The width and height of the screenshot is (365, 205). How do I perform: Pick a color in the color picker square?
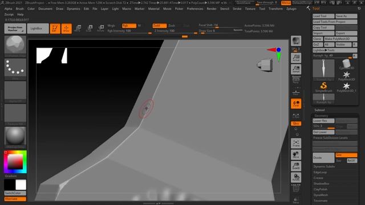click(15, 162)
